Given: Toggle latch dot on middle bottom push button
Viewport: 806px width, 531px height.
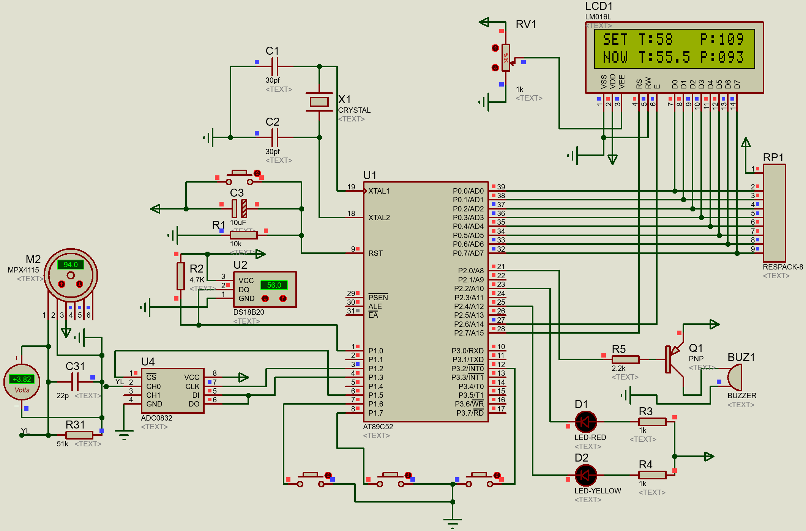Looking at the screenshot, I should (x=408, y=475).
